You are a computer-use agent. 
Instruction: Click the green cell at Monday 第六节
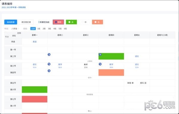click(35, 90)
